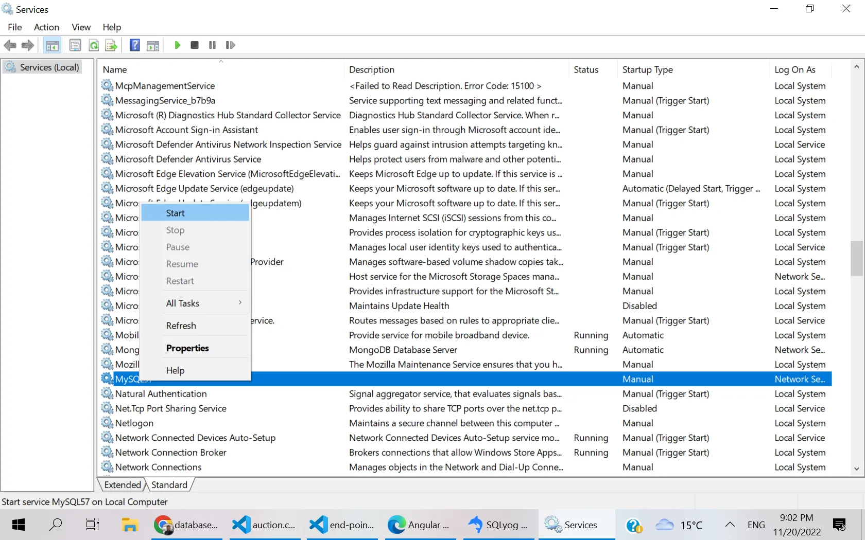865x540 pixels.
Task: Sort by Log On As column header
Action: [x=801, y=69]
